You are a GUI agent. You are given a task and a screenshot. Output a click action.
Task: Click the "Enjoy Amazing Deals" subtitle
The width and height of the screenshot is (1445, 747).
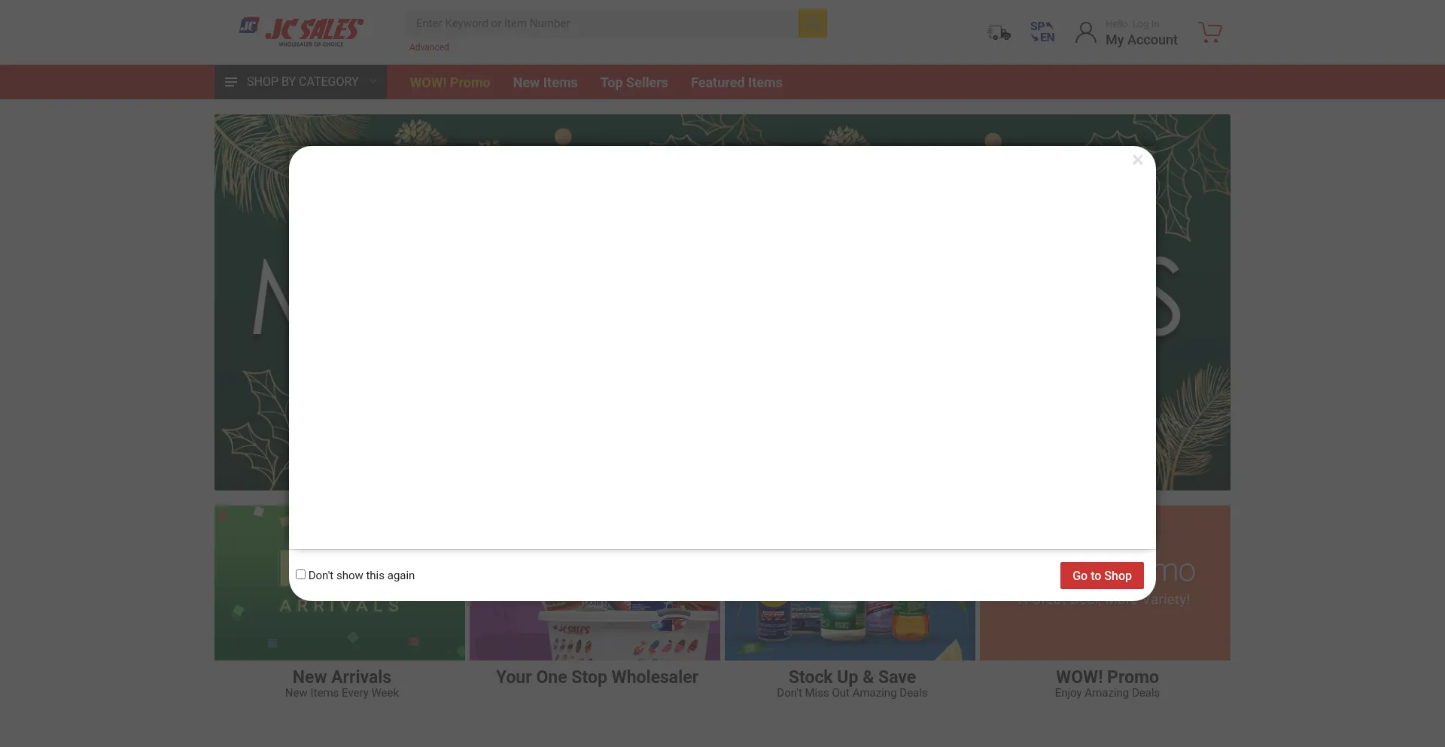1107,693
